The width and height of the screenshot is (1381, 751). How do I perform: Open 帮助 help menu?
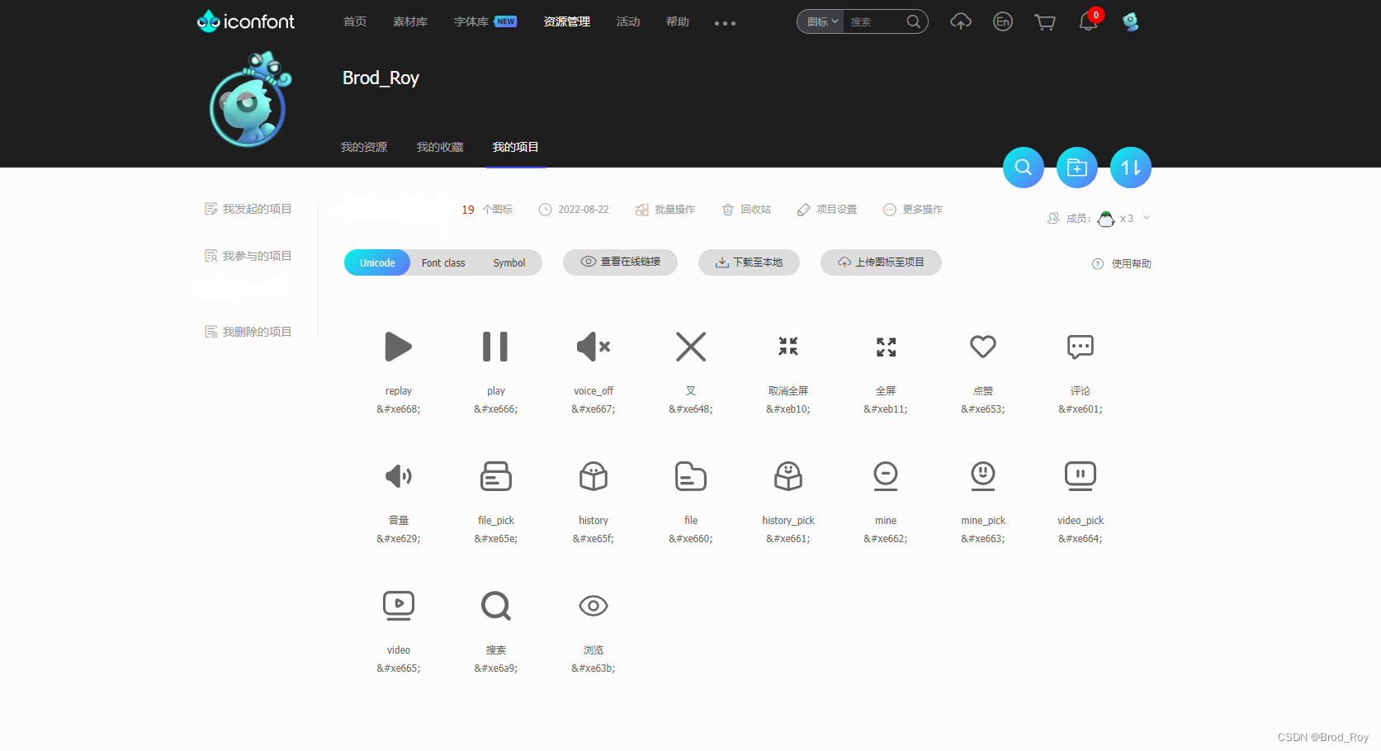[x=678, y=21]
